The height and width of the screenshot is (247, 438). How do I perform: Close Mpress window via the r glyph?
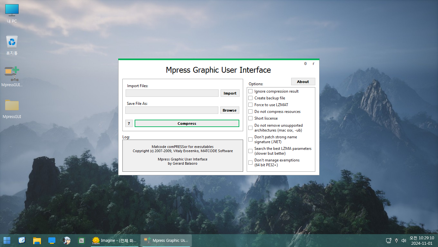point(313,64)
